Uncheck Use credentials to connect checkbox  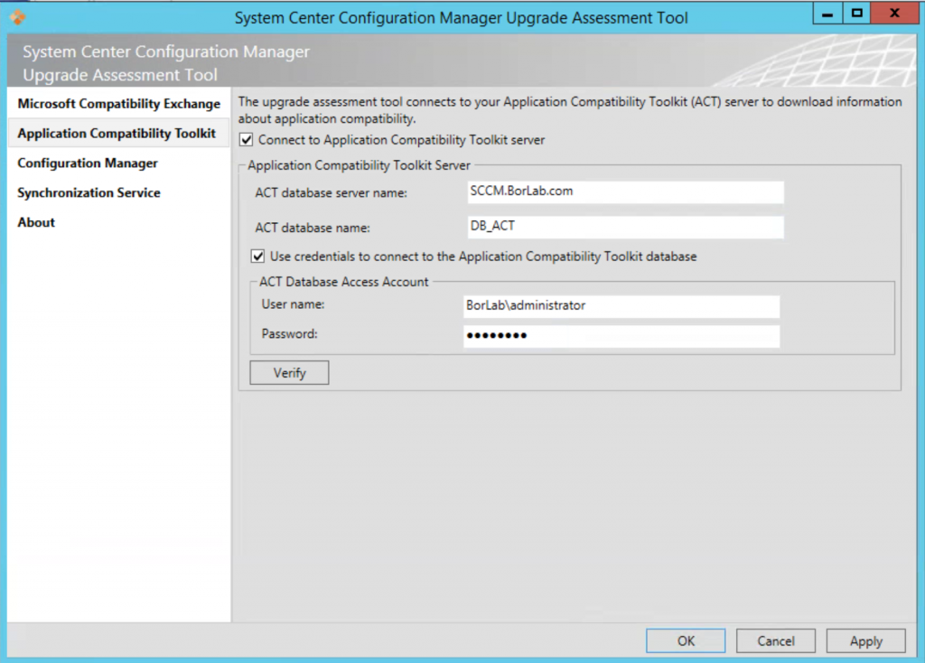257,256
